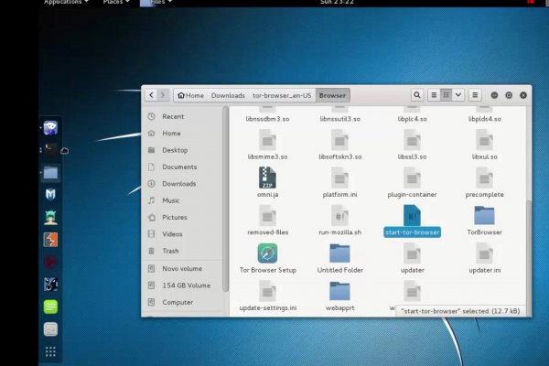Image resolution: width=549 pixels, height=366 pixels.
Task: Navigate to tor-browser_en-US in path bar
Action: [x=282, y=95]
